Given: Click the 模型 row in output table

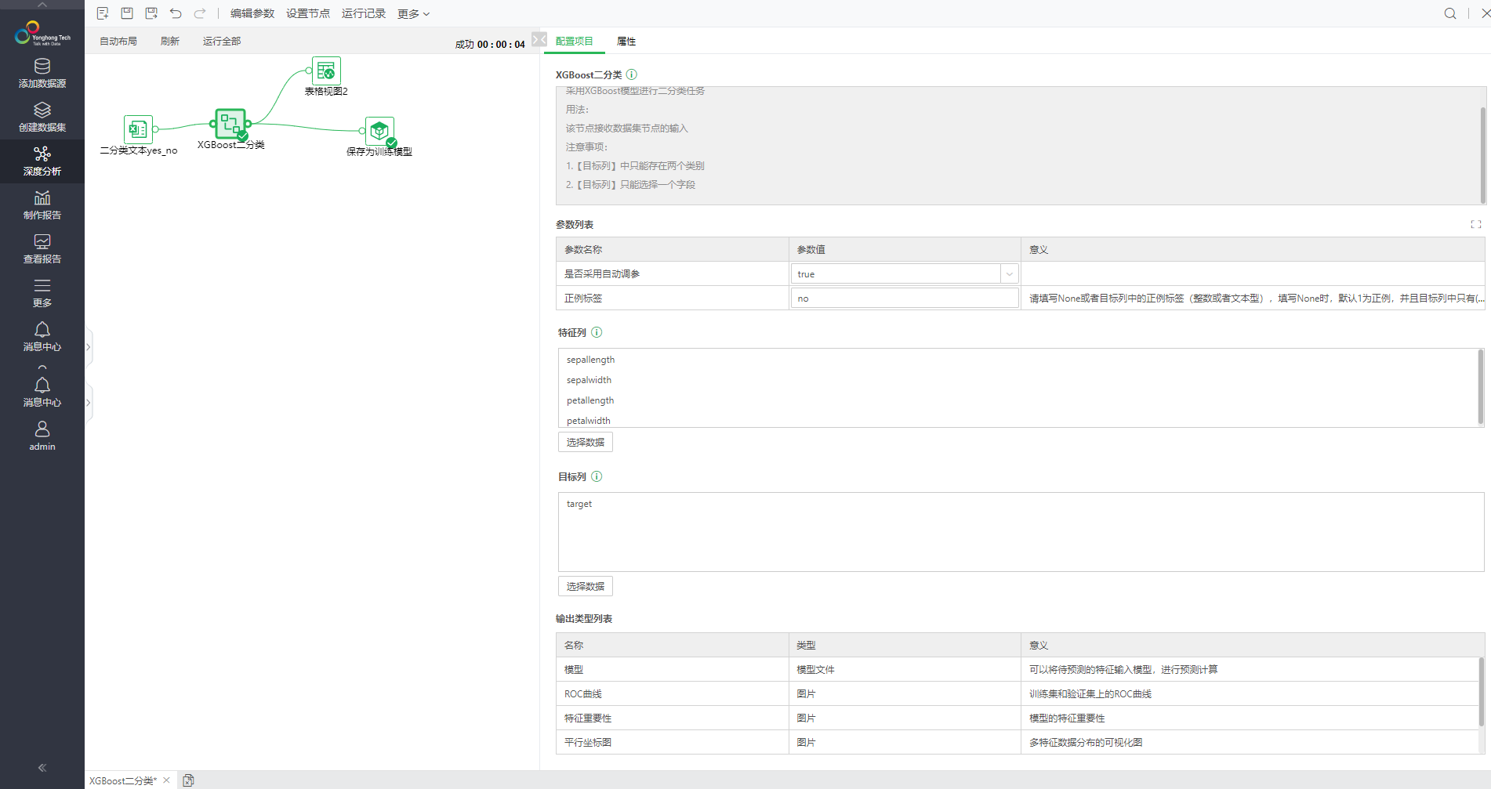Looking at the screenshot, I should point(1017,669).
